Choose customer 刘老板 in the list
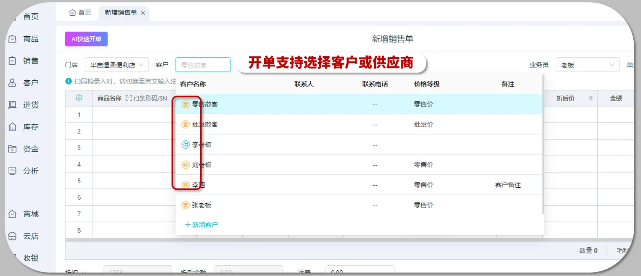 pos(359,165)
